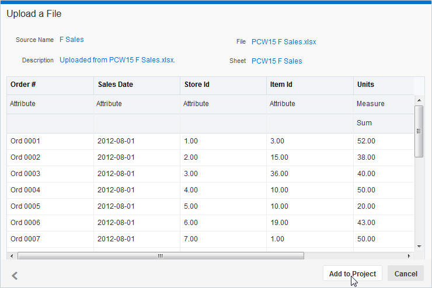Click the Store Id column header
This screenshot has height=288, width=432.
tap(224, 85)
